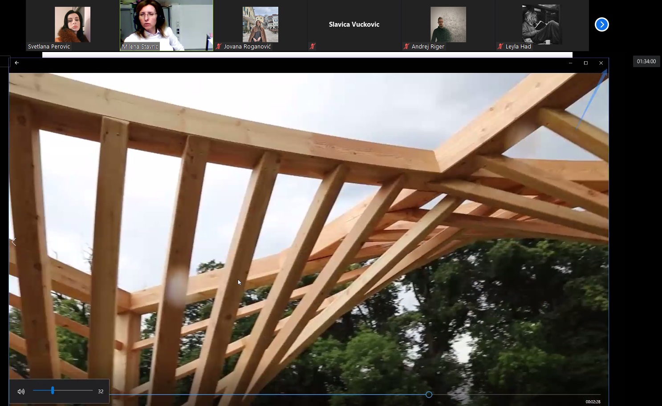Go to previous media with left chevron
The image size is (662, 406).
[x=14, y=242]
